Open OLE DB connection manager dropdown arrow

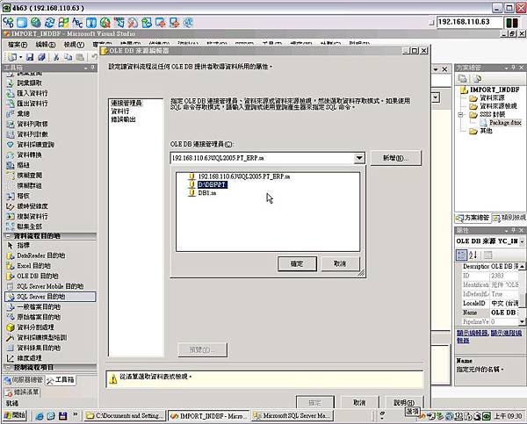point(359,158)
